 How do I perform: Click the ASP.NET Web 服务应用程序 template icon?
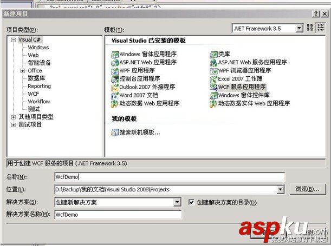tap(213, 63)
